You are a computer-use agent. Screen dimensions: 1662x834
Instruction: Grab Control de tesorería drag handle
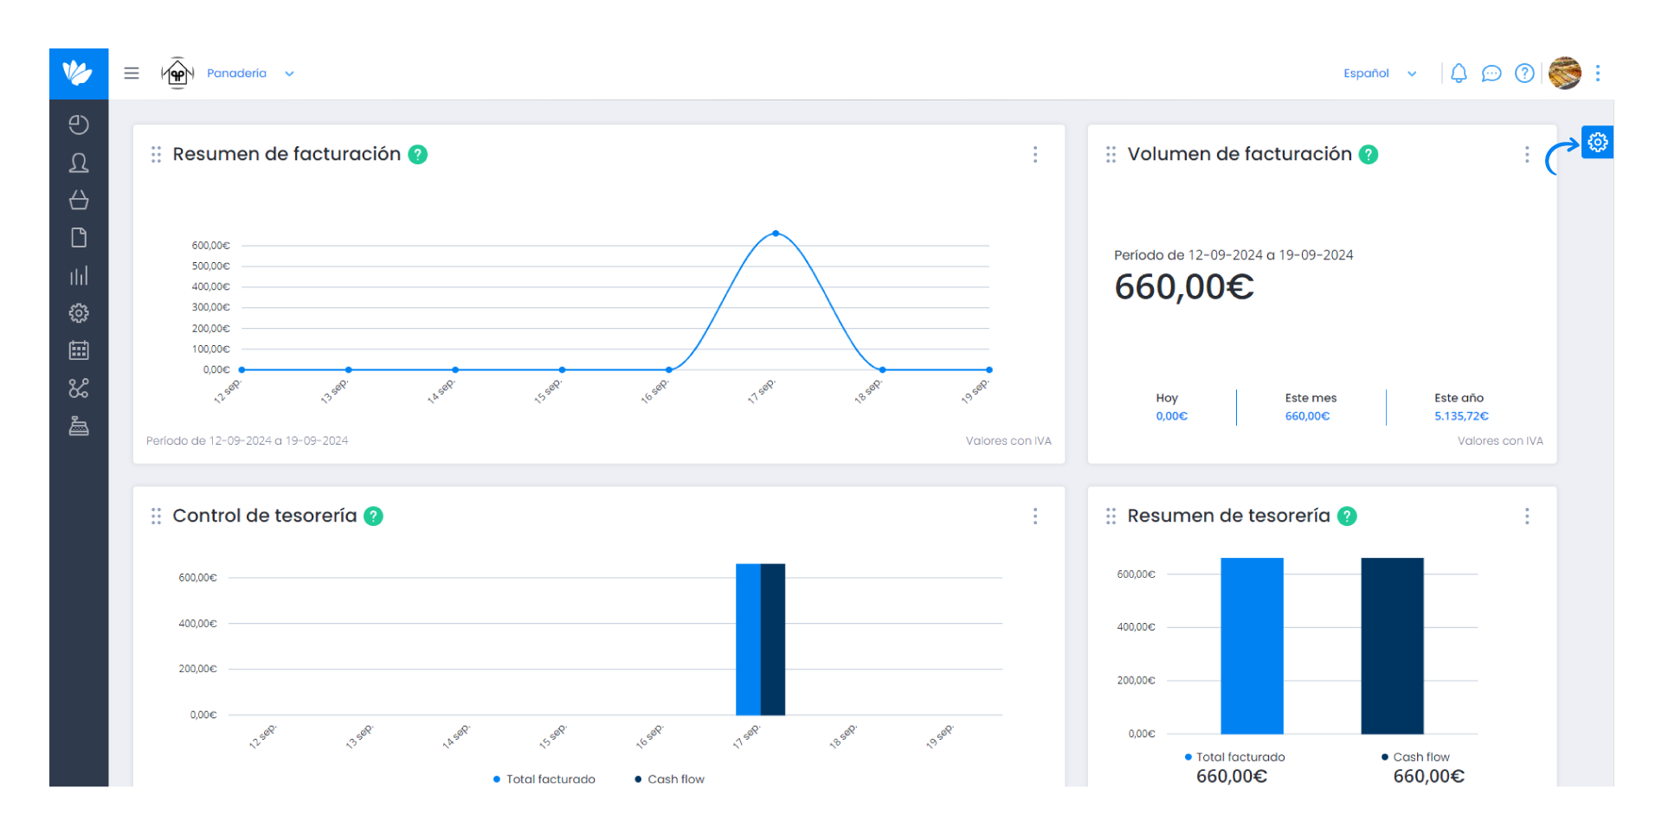(156, 516)
